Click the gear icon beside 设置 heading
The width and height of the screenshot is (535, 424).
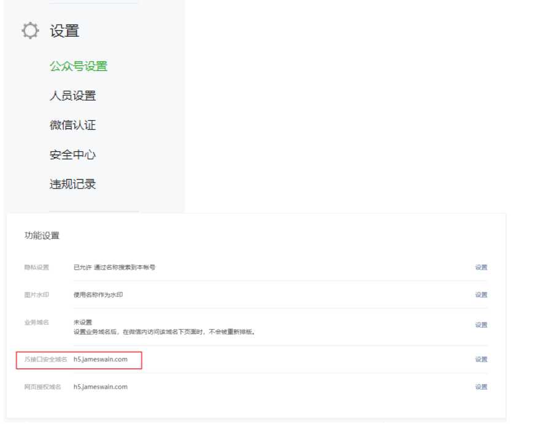click(x=30, y=31)
